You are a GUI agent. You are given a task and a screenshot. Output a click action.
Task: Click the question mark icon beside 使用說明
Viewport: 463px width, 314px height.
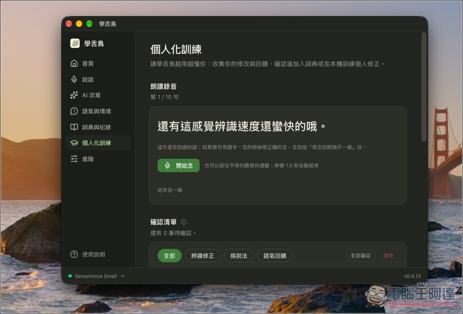[74, 254]
